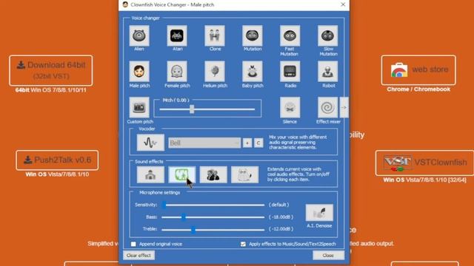Close the Clownfish Voice Changer window
This screenshot has width=474, height=266.
click(x=343, y=4)
